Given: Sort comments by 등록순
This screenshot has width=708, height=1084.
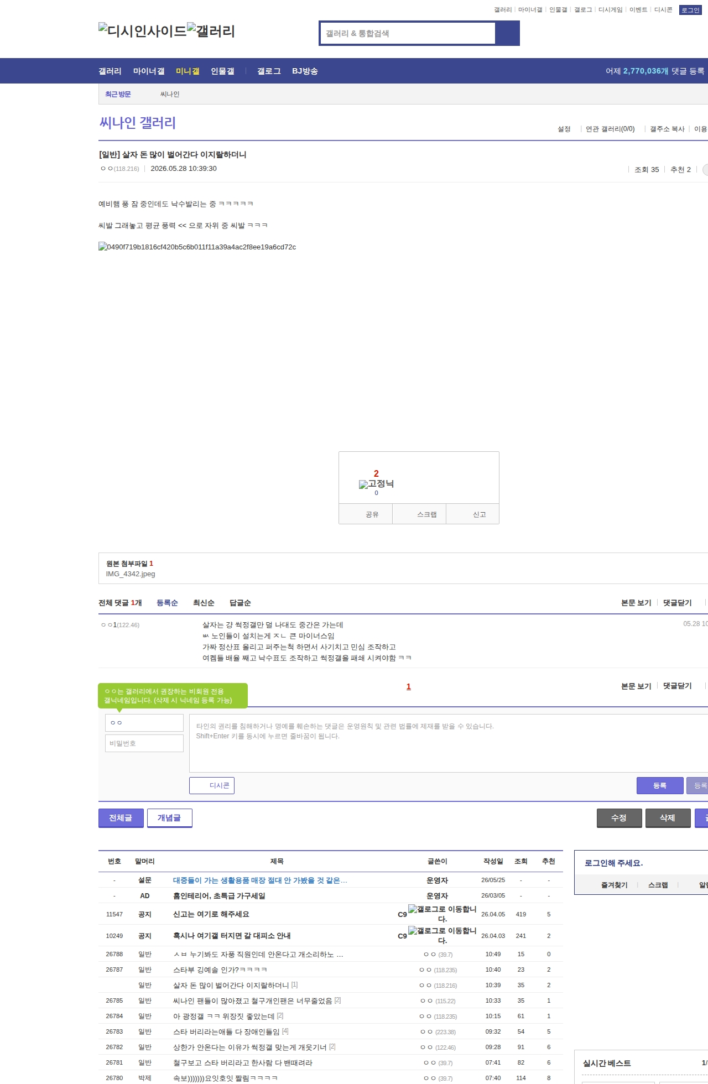Looking at the screenshot, I should point(167,603).
